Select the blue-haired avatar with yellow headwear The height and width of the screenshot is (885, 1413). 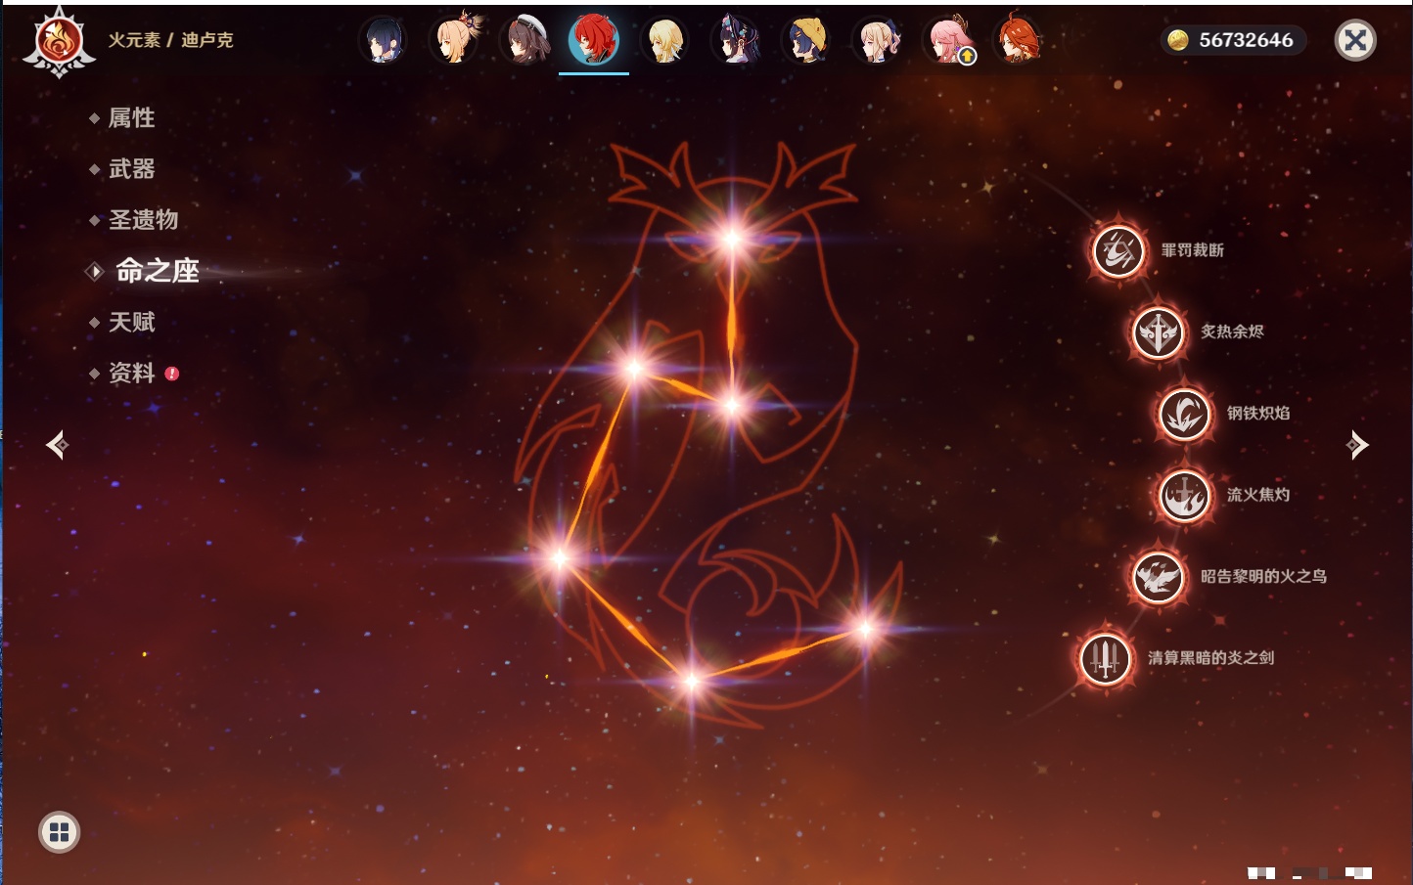[x=806, y=40]
